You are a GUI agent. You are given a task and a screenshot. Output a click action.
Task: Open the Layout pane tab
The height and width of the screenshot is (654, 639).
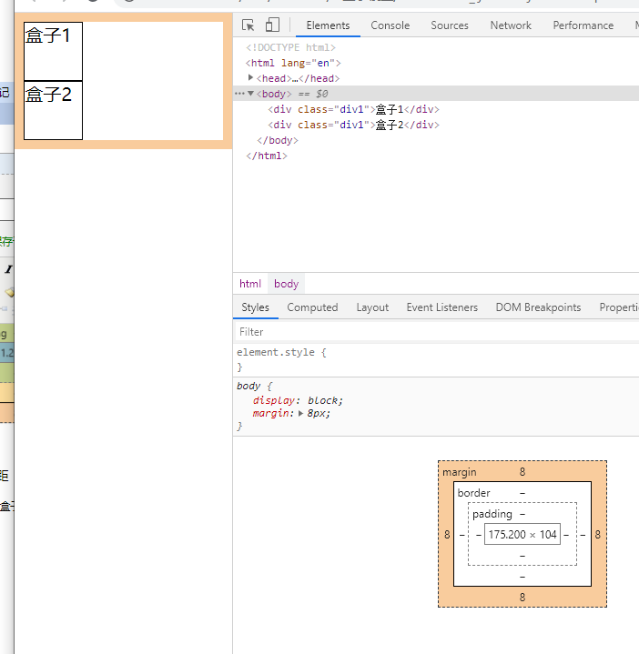[x=372, y=307]
